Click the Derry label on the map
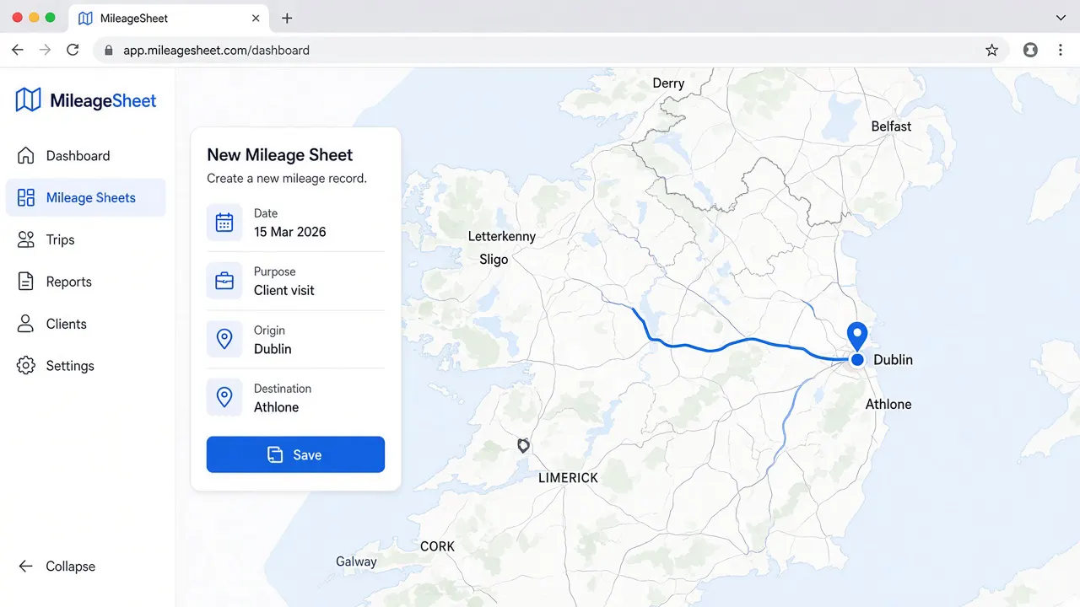Viewport: 1080px width, 607px height. point(668,83)
